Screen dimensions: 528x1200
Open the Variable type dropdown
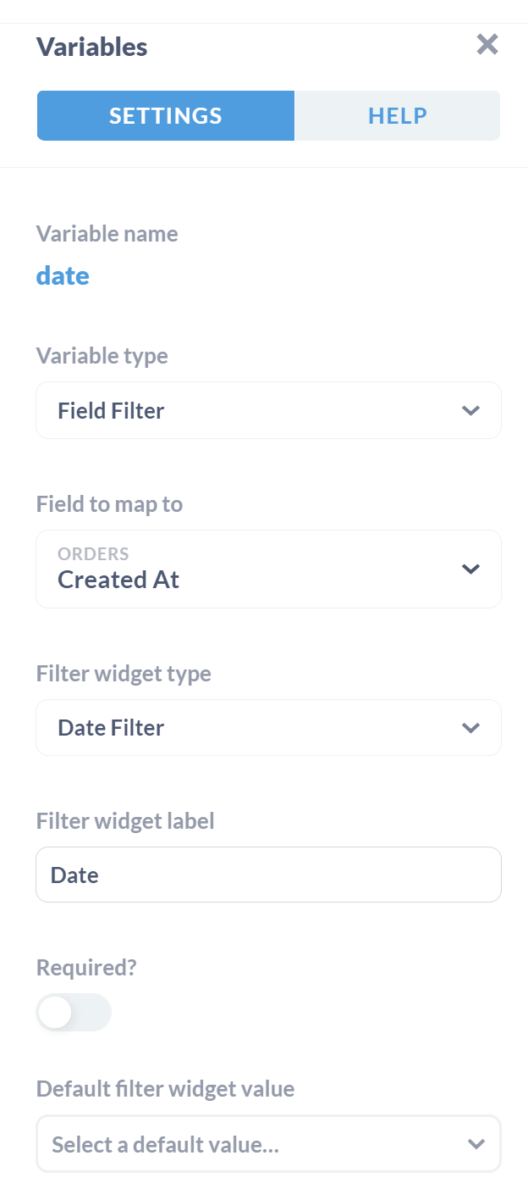[268, 411]
